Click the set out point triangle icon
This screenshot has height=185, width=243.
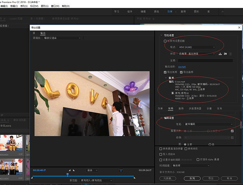point(74,170)
